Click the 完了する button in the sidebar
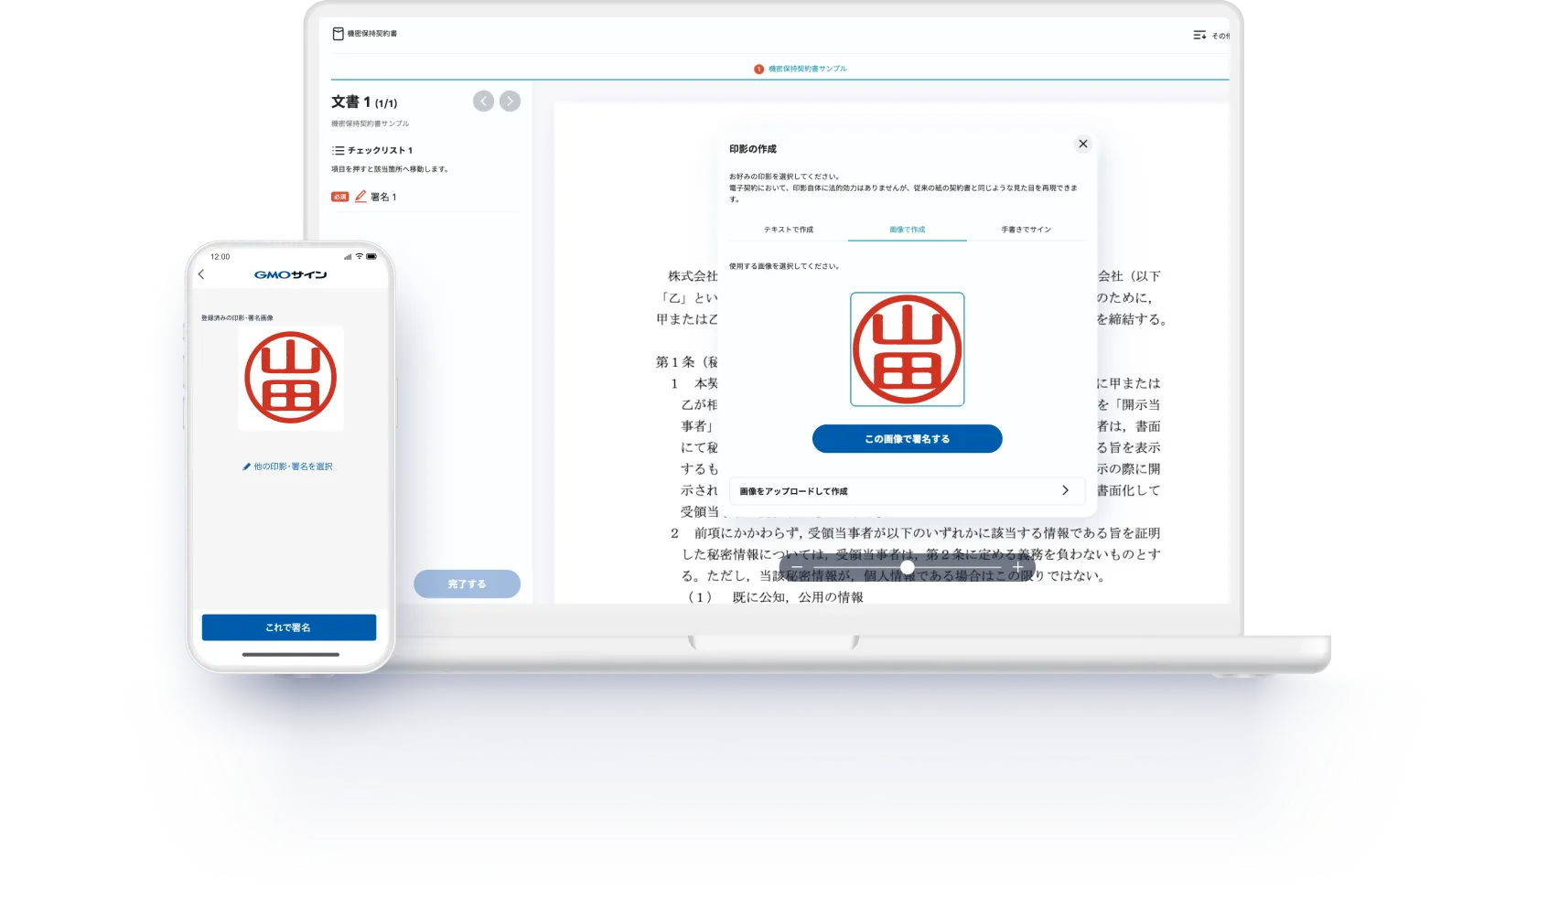This screenshot has width=1548, height=922. [467, 584]
